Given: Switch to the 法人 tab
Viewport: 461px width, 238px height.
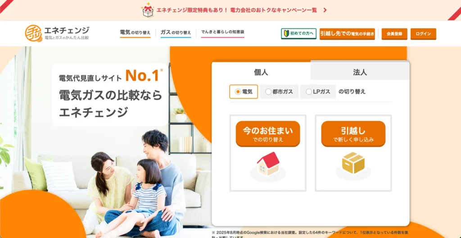Looking at the screenshot, I should coord(360,72).
